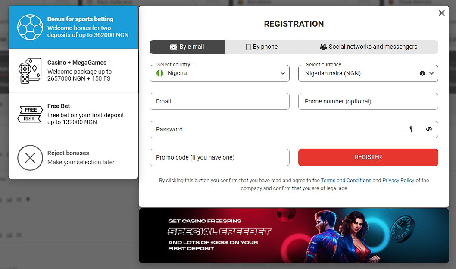Click the Nigeria flag icon
Viewport: 456px width, 269px height.
pos(160,73)
